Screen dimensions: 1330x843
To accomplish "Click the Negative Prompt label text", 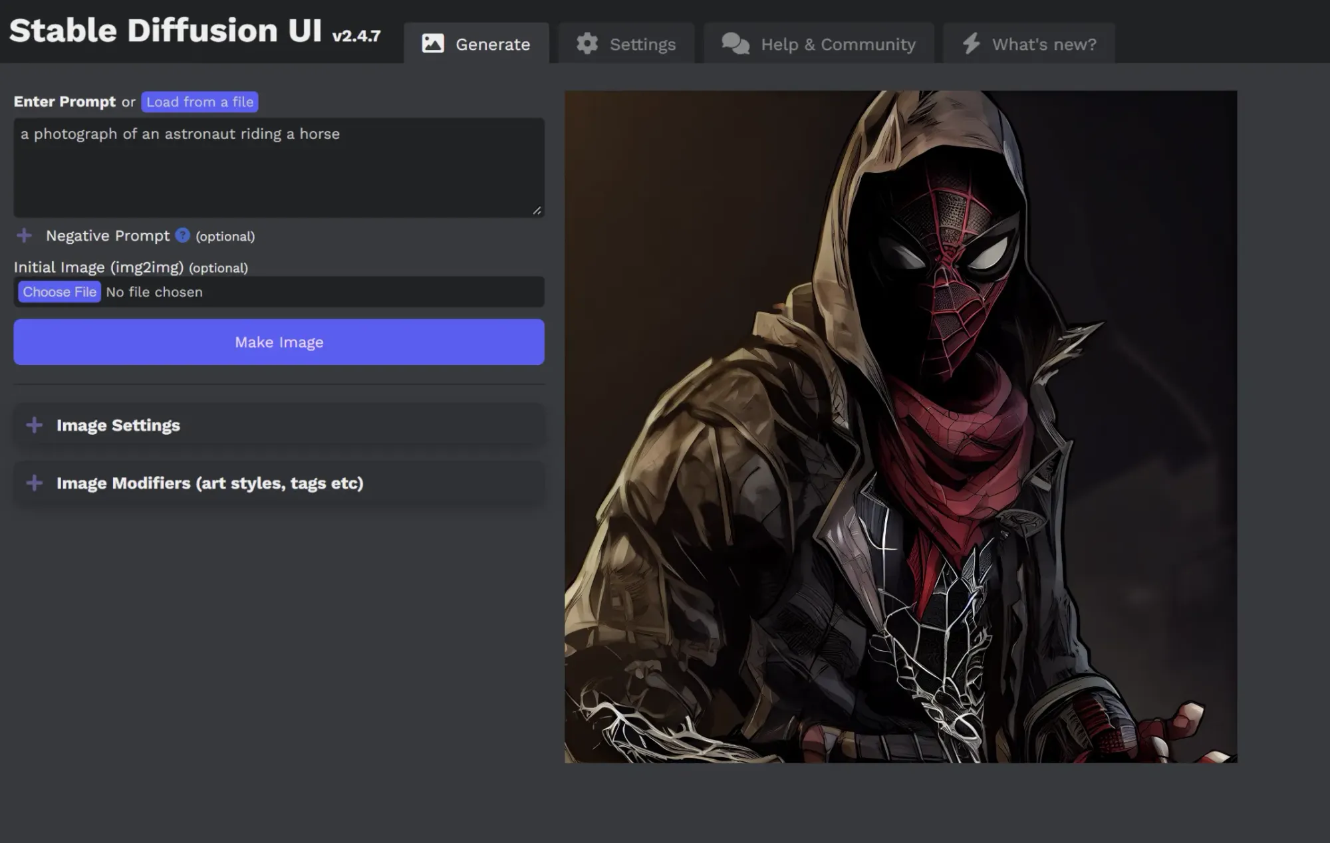I will (108, 235).
